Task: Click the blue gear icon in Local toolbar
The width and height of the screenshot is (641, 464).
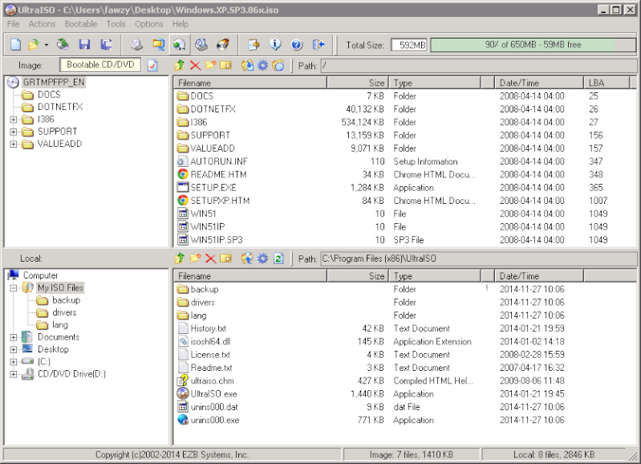Action: (x=262, y=258)
